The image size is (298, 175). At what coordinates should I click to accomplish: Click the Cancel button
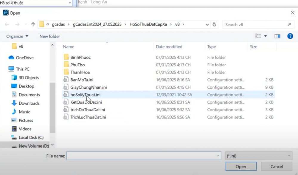point(276,167)
